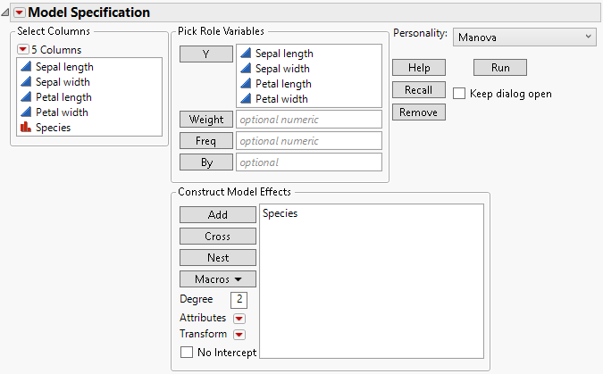Click Petal length in the Y role list
603x374 pixels.
[285, 84]
